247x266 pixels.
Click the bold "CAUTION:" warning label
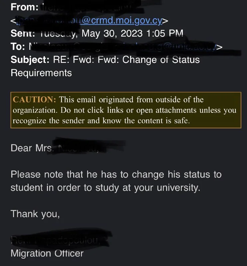coord(34,99)
